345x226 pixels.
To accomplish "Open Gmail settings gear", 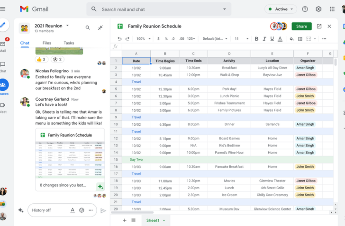I will 318,9.
